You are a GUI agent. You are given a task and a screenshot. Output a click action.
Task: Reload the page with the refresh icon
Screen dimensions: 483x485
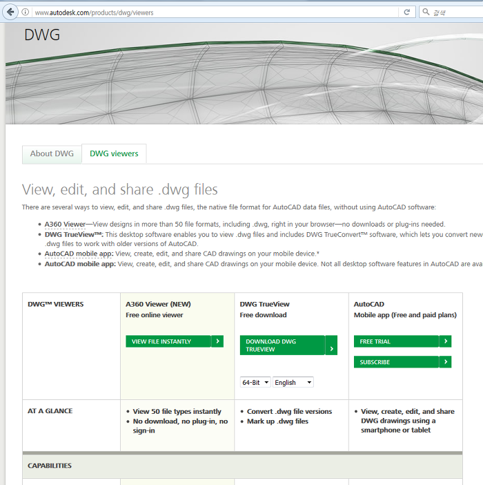[x=406, y=12]
